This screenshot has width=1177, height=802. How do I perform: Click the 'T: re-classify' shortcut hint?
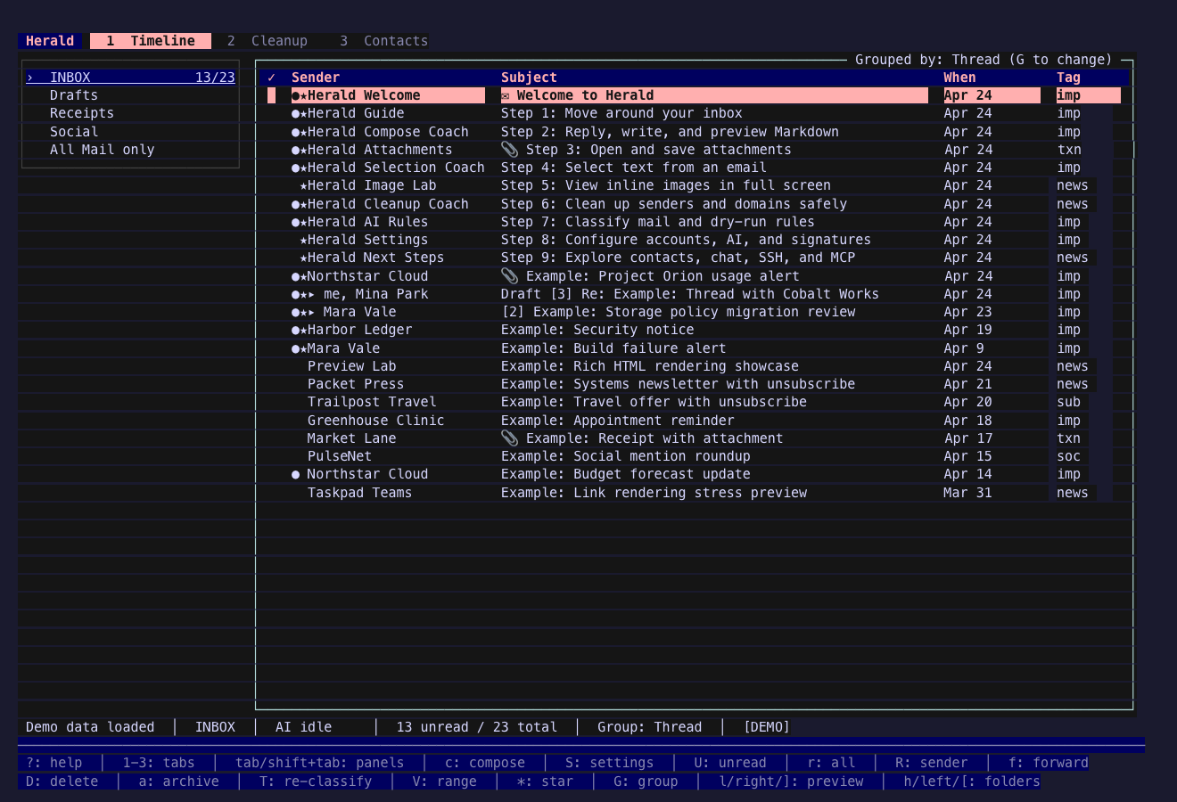316,782
